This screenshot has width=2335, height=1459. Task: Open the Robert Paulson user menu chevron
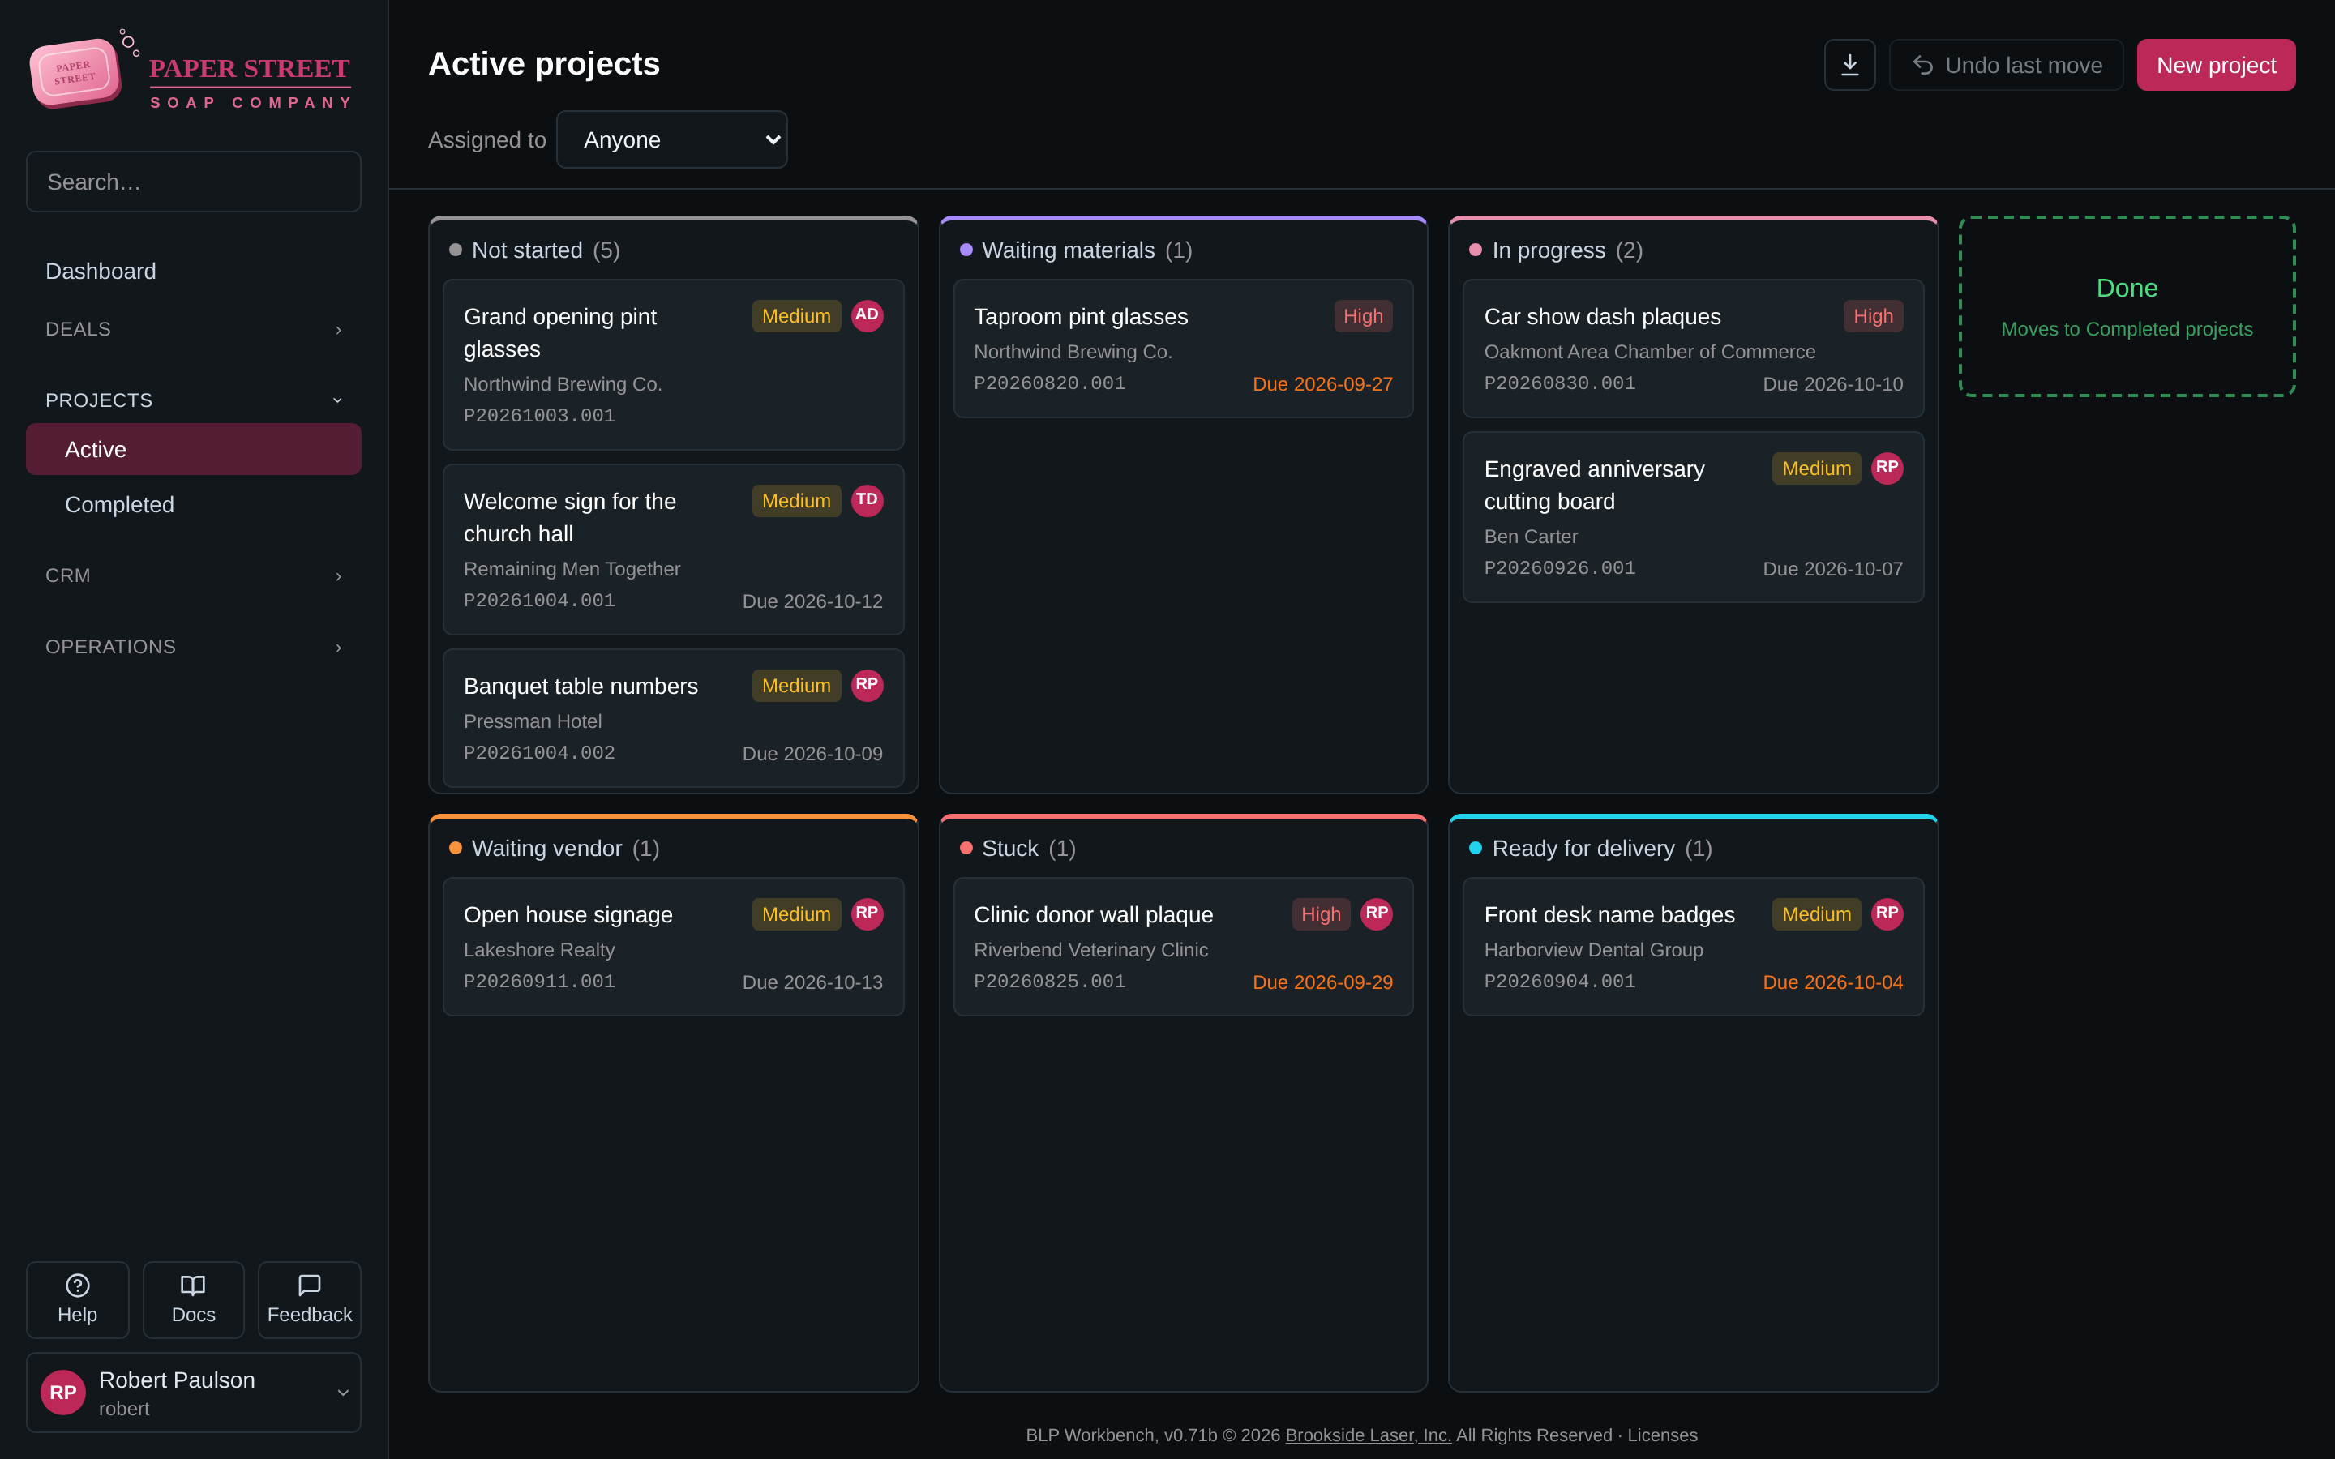click(x=342, y=1392)
